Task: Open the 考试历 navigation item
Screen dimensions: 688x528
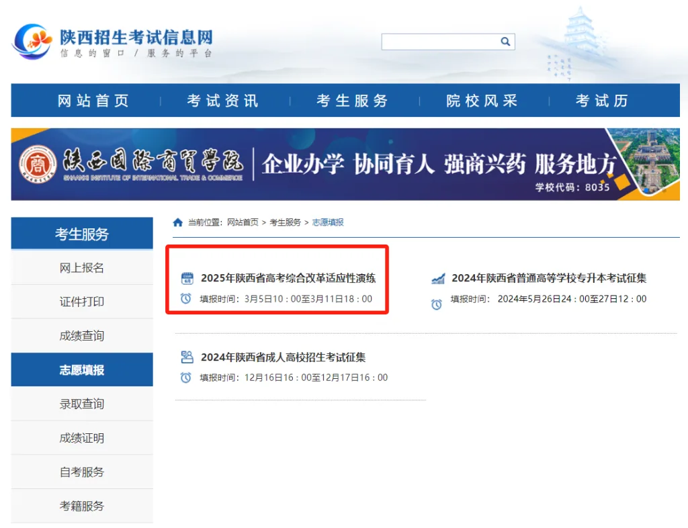Action: (602, 101)
